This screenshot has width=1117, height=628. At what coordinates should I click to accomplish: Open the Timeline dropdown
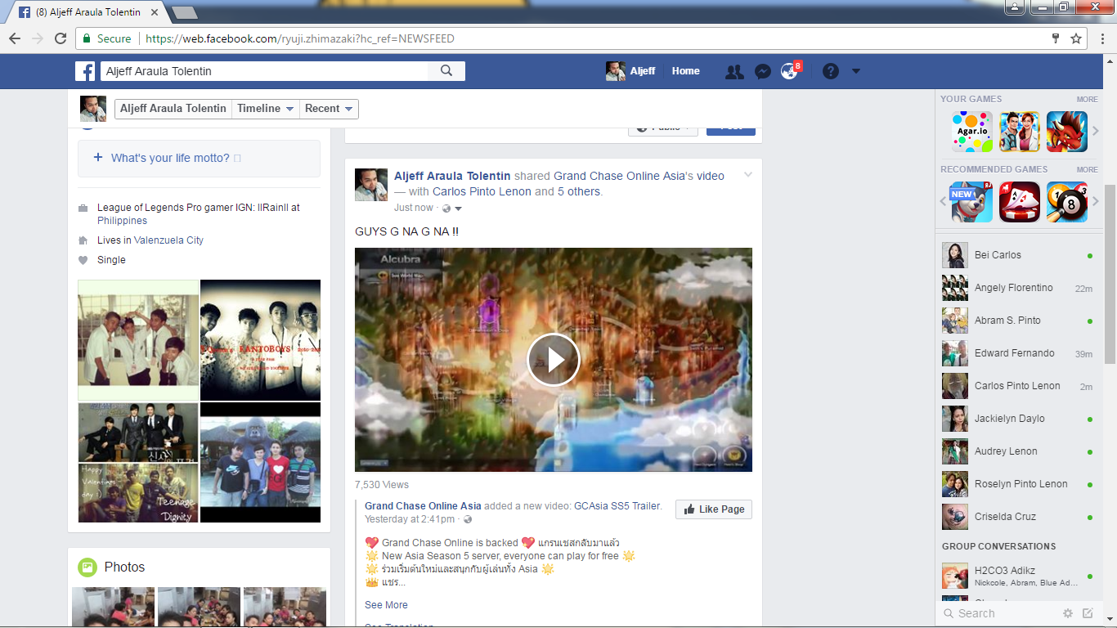[266, 109]
